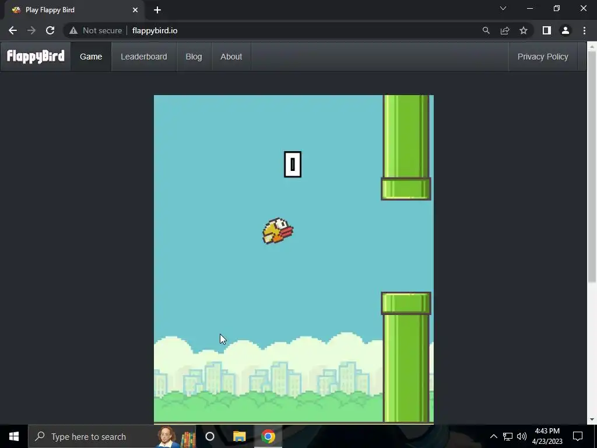This screenshot has height=448, width=597.
Task: Open the network status tray icon
Action: pos(508,436)
